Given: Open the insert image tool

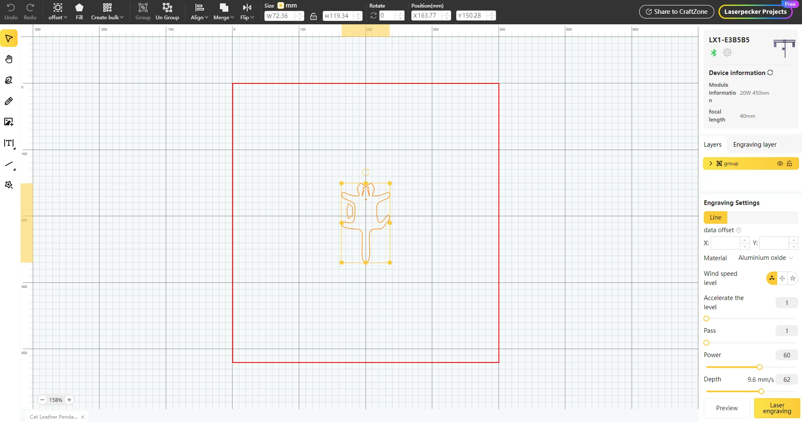Looking at the screenshot, I should click(x=9, y=122).
